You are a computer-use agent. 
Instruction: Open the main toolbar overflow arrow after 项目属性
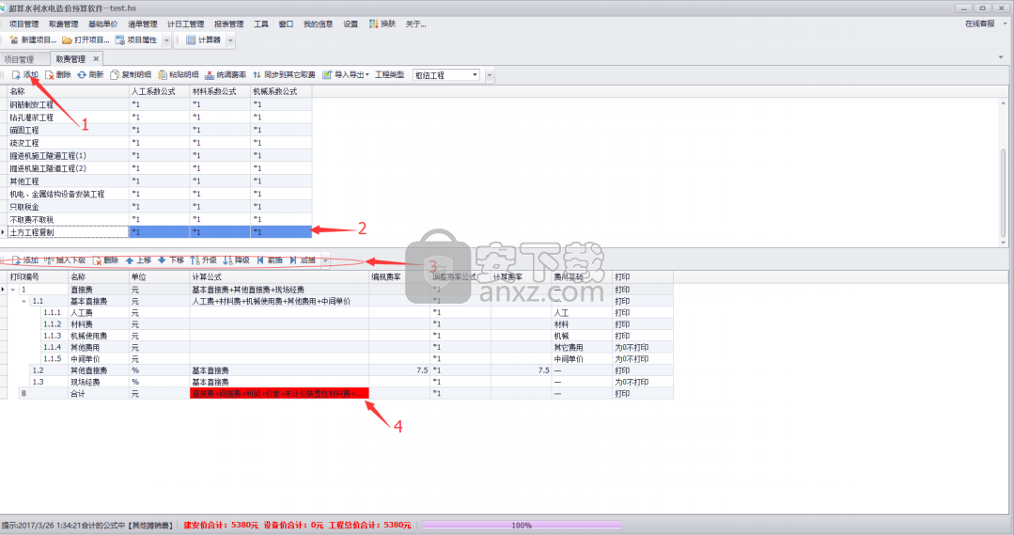coord(166,40)
